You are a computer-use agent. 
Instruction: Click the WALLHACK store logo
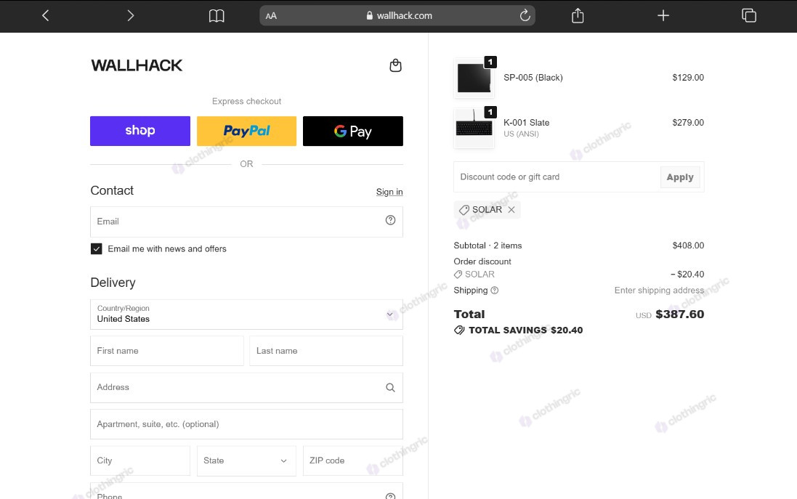tap(137, 65)
